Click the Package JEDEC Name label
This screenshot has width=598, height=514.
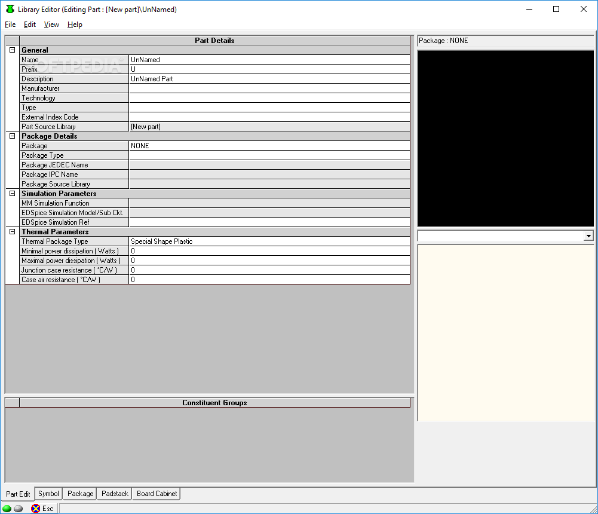click(x=54, y=165)
